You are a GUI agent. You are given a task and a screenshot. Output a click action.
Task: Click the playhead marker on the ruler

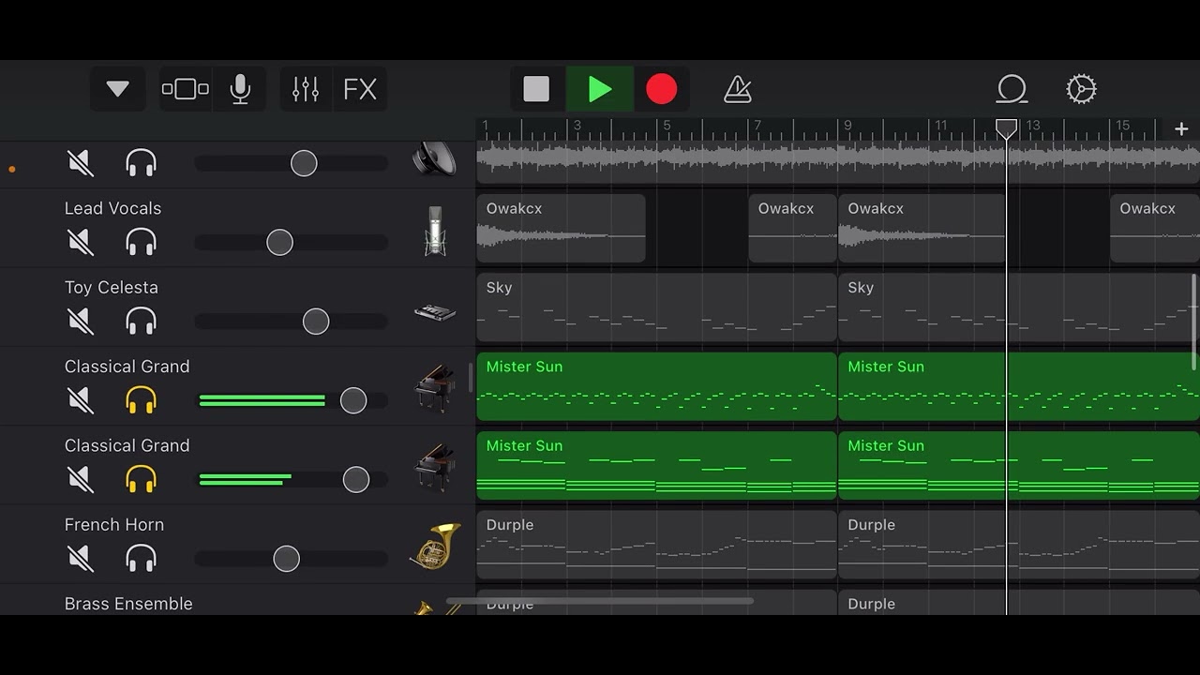pyautogui.click(x=1006, y=128)
